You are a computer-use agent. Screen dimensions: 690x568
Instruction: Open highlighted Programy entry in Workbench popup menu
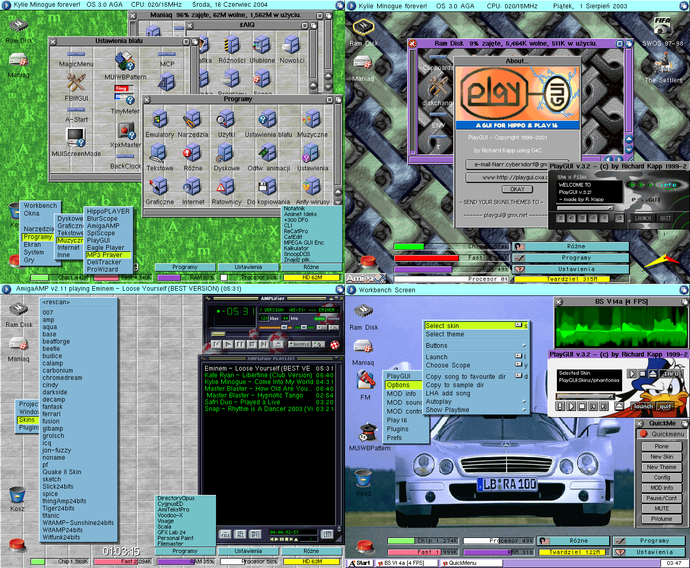(38, 237)
